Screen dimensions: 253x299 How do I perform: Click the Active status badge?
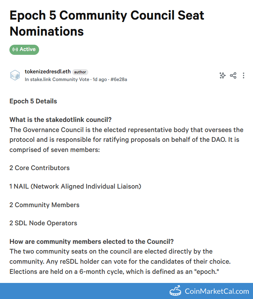(24, 50)
